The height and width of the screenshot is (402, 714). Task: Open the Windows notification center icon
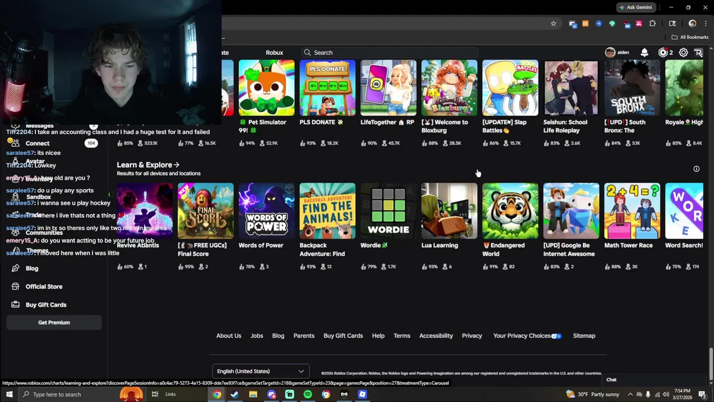coord(702,394)
